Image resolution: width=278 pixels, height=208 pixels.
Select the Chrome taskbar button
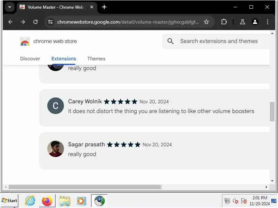coord(99,201)
